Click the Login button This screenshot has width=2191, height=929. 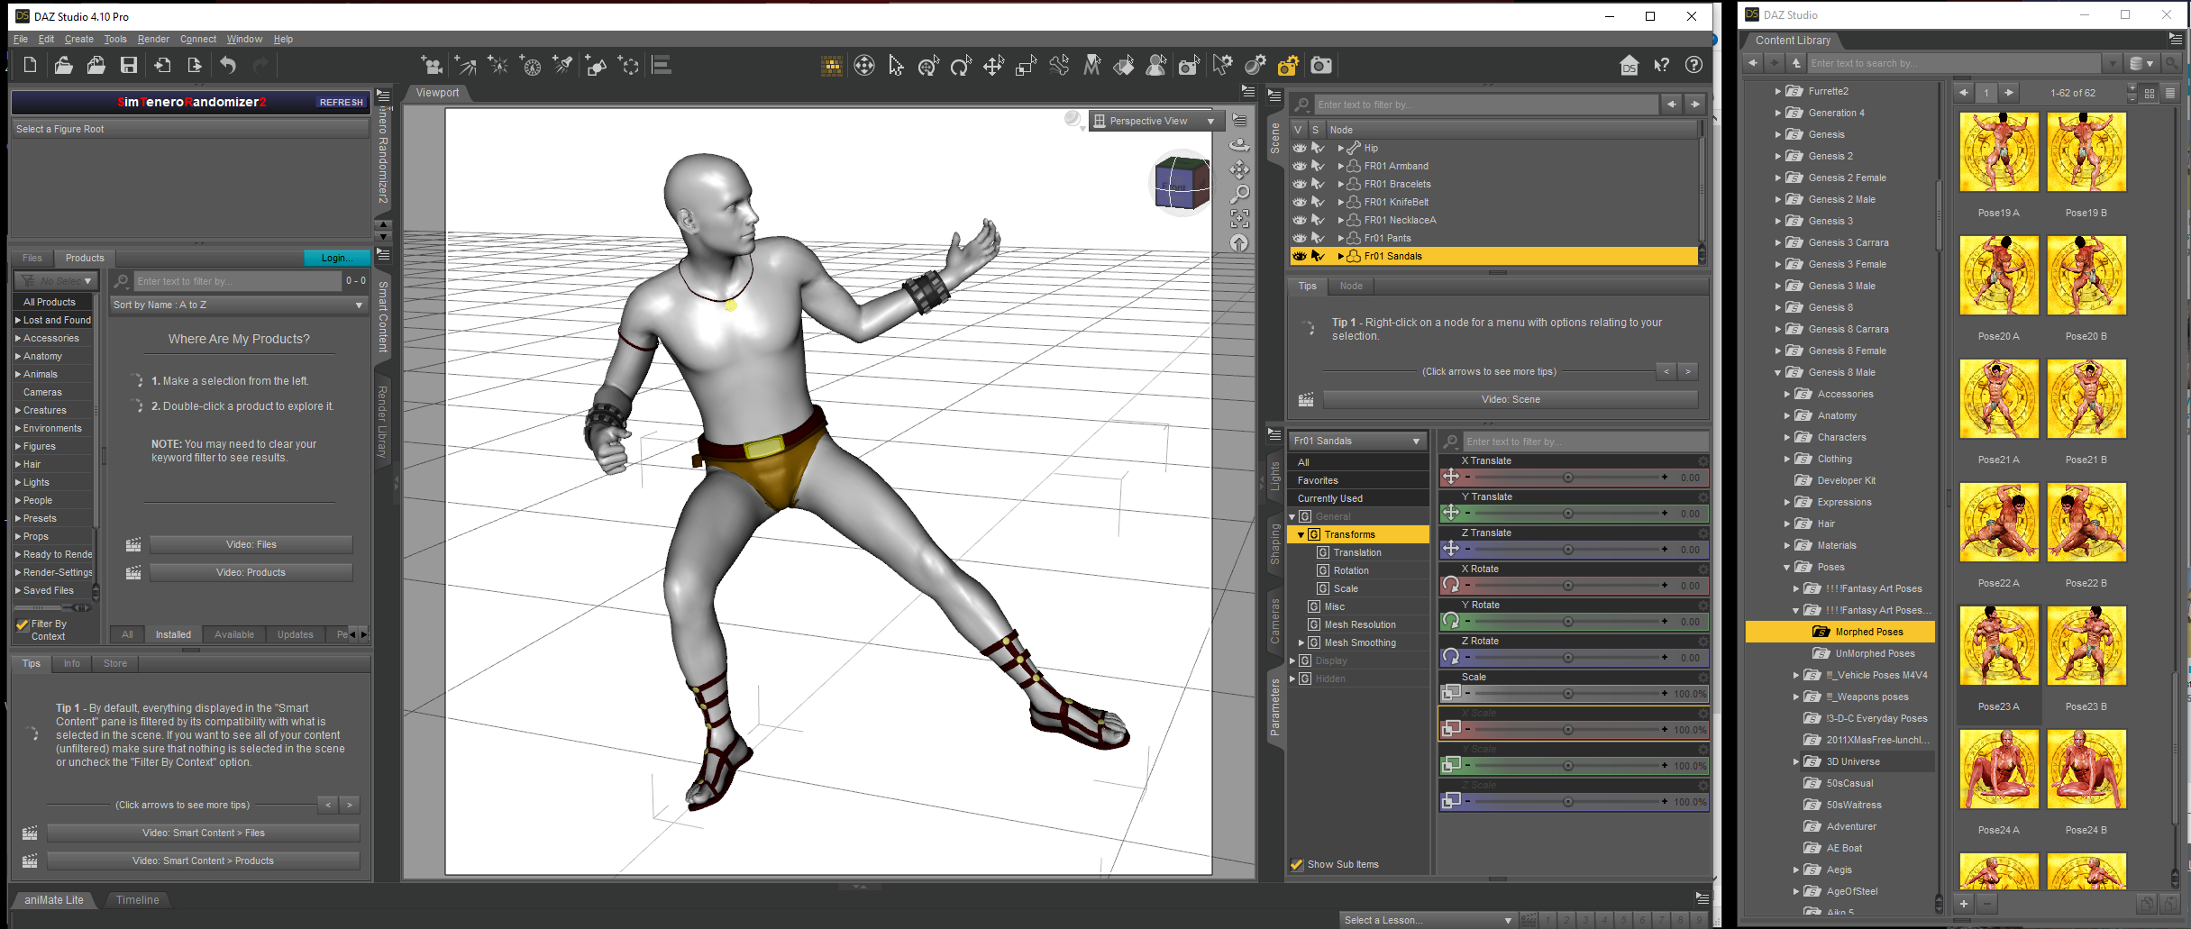point(337,258)
